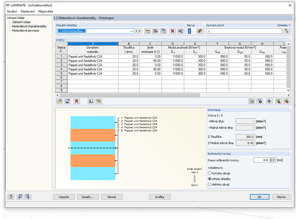Open the Nápověda menu
299x219 pixels.
coord(46,11)
